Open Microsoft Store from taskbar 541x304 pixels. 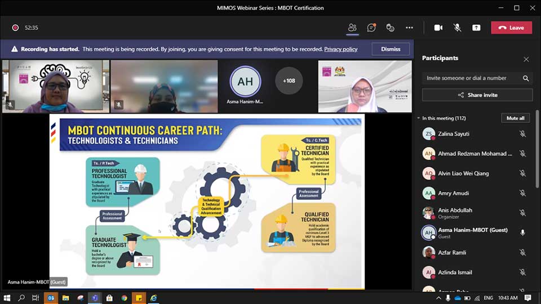pos(109,298)
